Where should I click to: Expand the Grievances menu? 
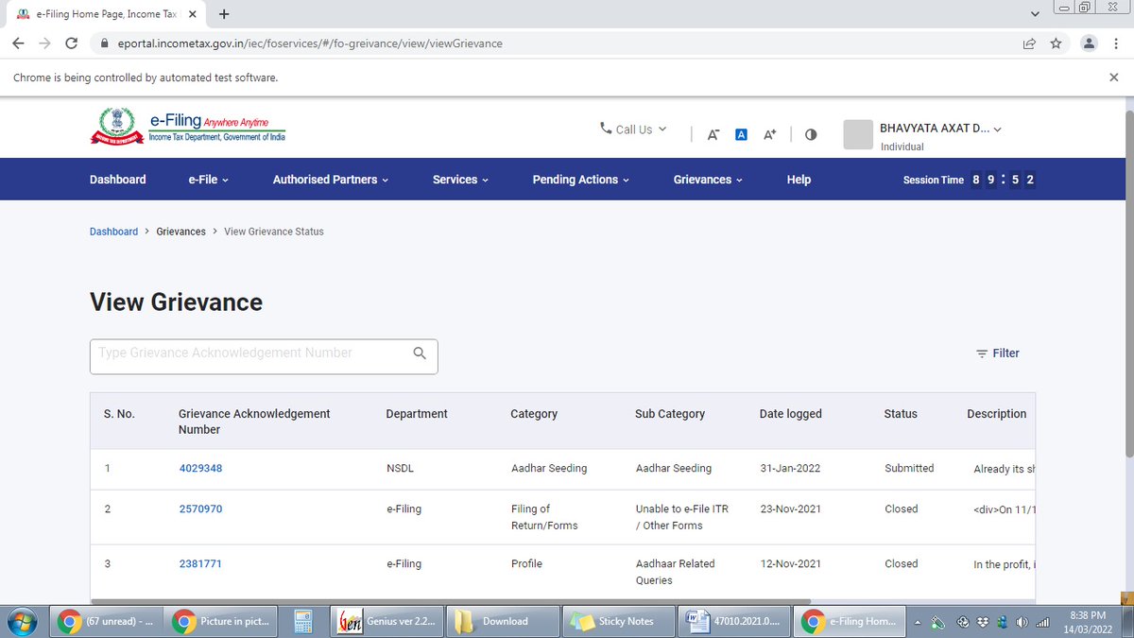click(708, 180)
